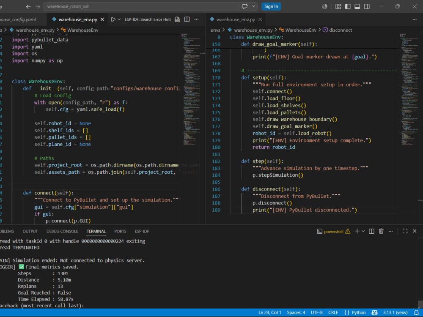Close the right group's warehouse_env.py tab
This screenshot has height=317, width=423.
coord(260,19)
